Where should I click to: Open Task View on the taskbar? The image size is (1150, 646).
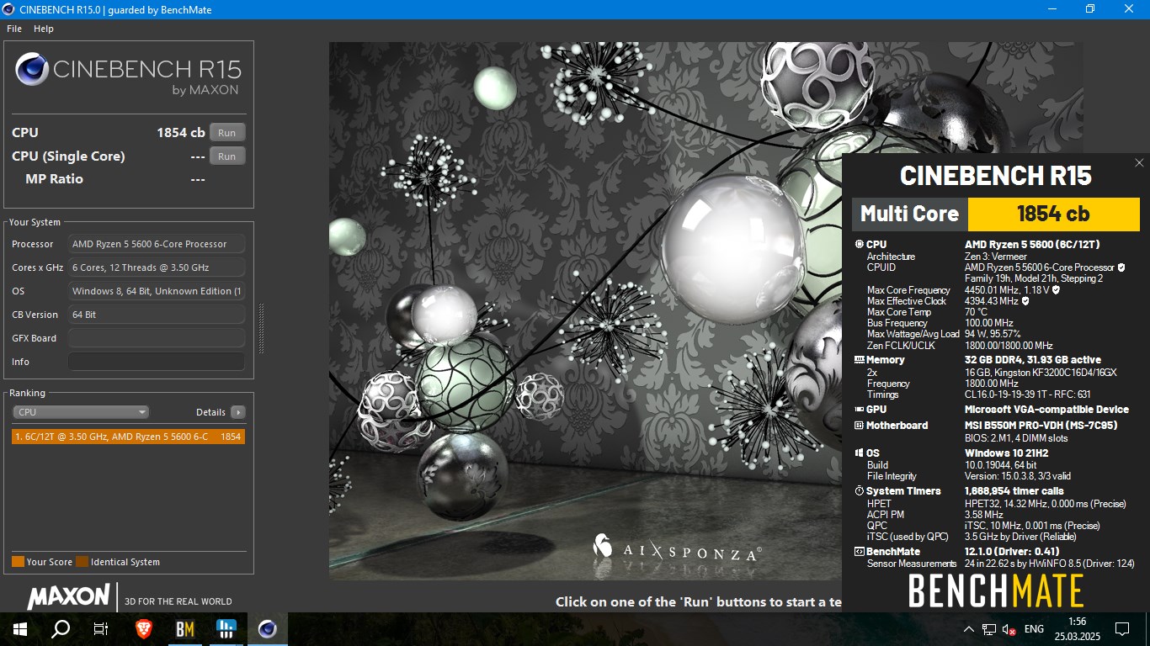tap(101, 629)
